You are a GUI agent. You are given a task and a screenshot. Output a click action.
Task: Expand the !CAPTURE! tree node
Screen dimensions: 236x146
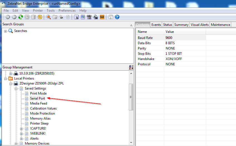click(x=22, y=129)
